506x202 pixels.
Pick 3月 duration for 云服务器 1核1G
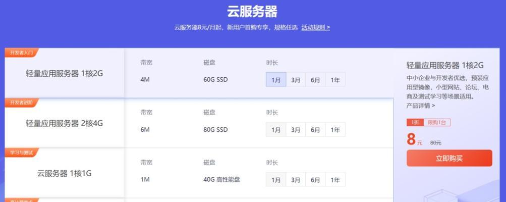pos(296,179)
